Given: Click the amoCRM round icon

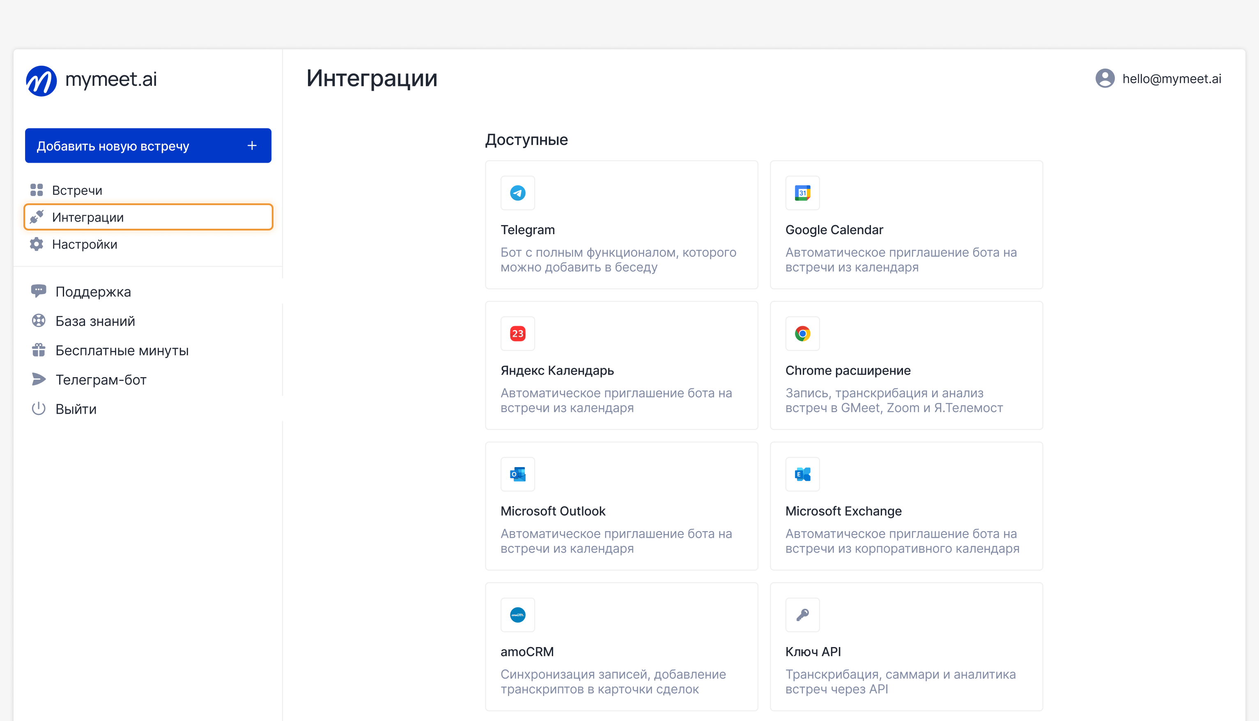Looking at the screenshot, I should click(518, 615).
